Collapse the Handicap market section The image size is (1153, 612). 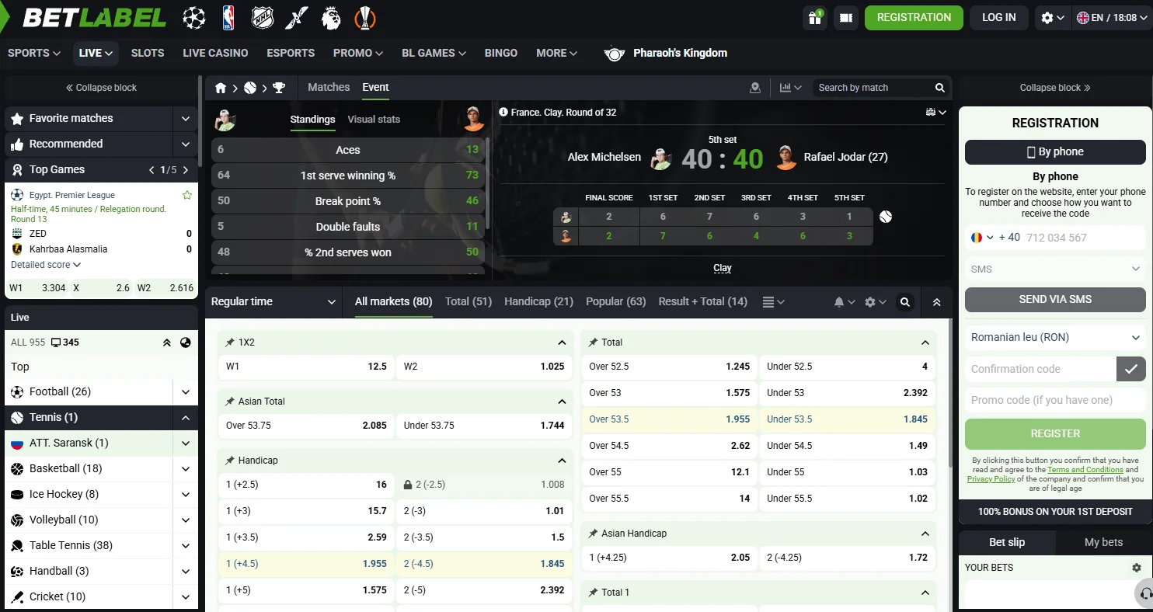pos(562,461)
